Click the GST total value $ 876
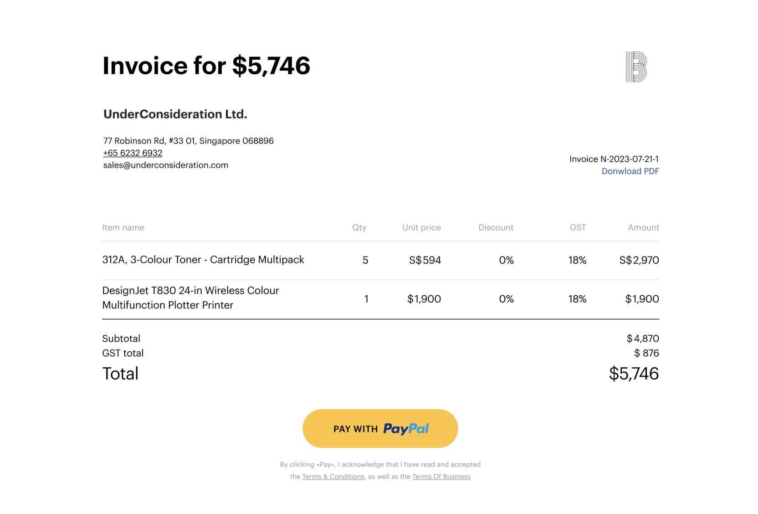This screenshot has height=514, width=758. [646, 353]
